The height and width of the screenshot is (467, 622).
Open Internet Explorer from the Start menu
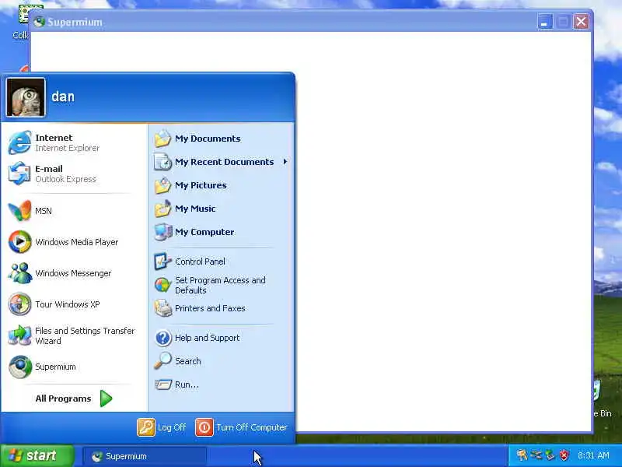tap(74, 142)
